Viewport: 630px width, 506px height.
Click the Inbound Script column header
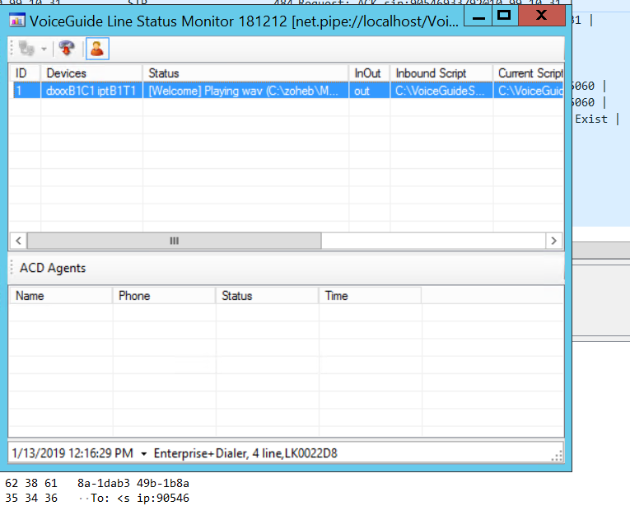click(441, 73)
